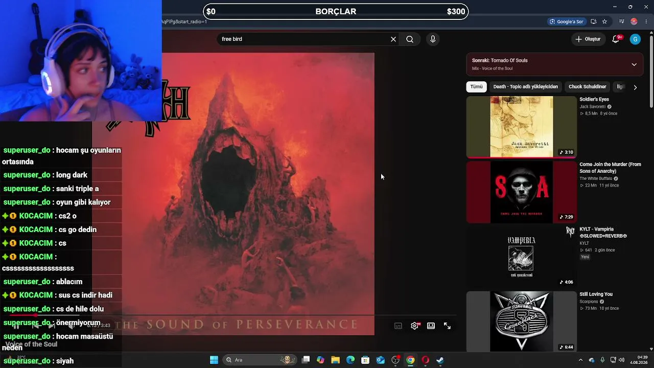Open Microsoft Edge from the taskbar
This screenshot has width=654, height=368.
tap(351, 360)
